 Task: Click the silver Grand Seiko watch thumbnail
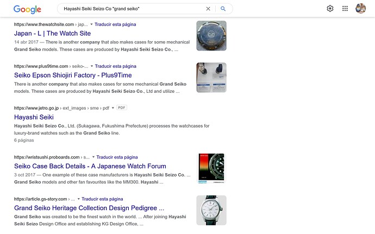pos(211,210)
